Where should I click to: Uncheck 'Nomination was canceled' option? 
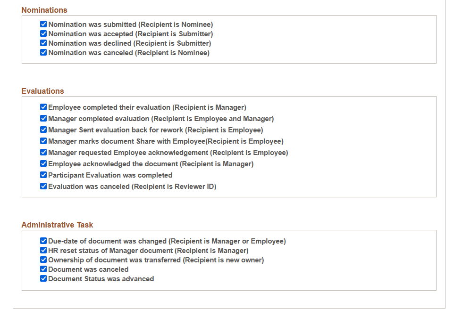tap(43, 52)
